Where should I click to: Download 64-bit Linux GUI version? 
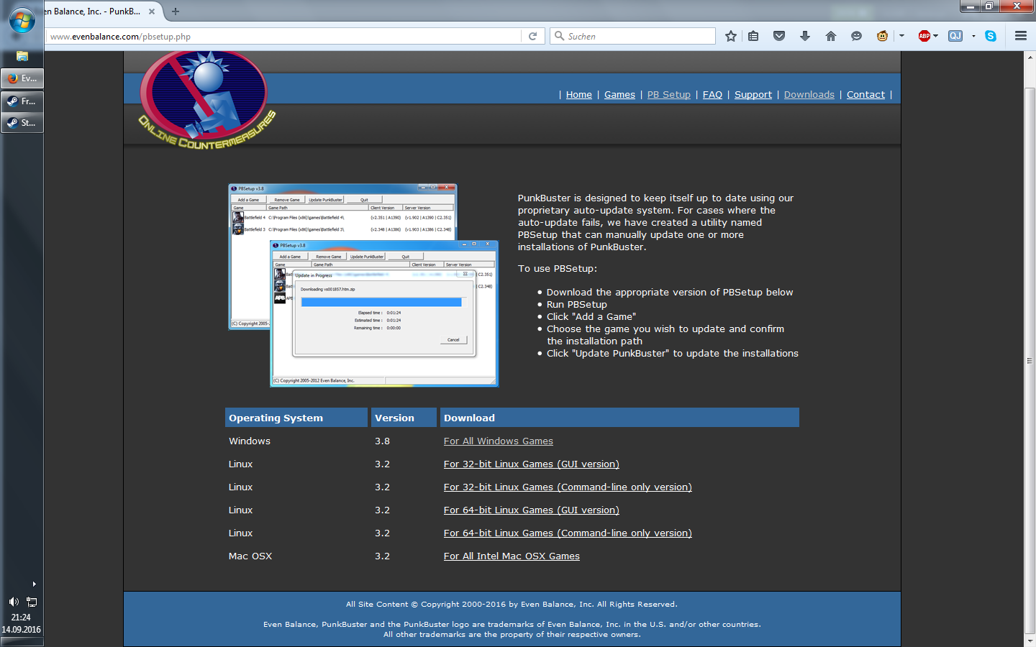tap(531, 510)
